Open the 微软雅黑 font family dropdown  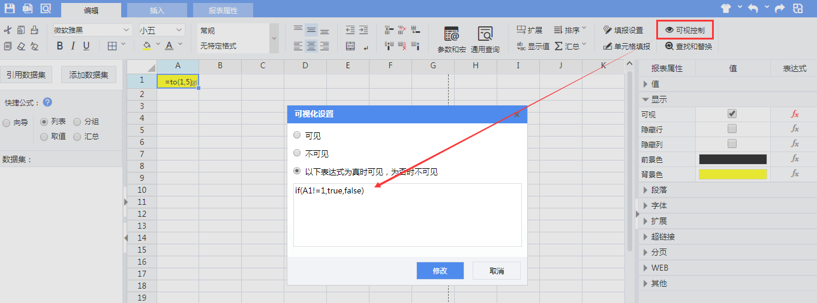(92, 30)
